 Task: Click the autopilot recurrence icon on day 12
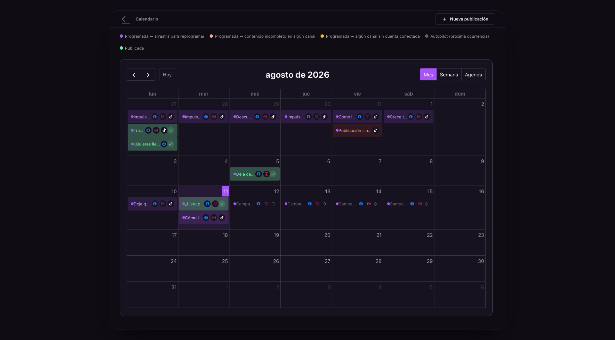tap(273, 204)
